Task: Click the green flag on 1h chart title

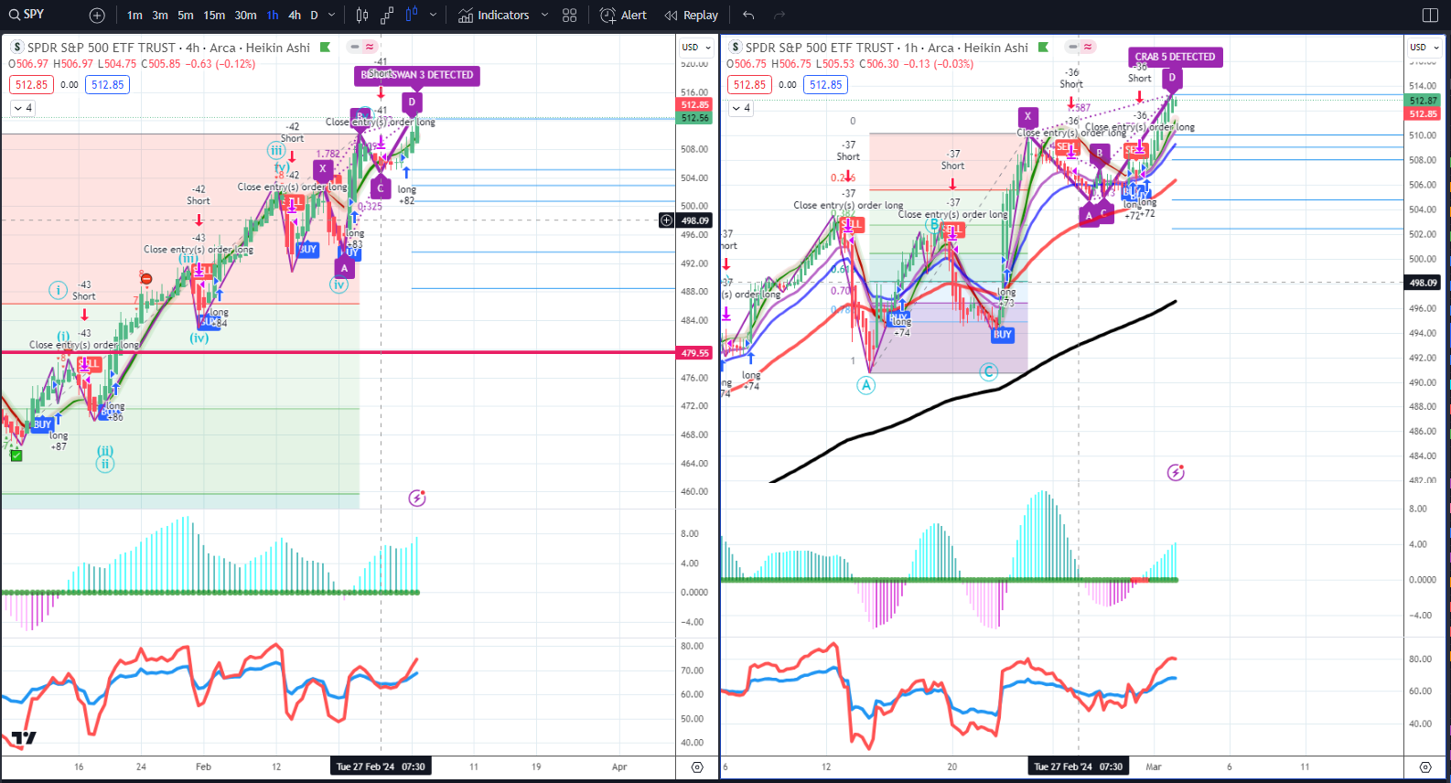Action: 1043,48
